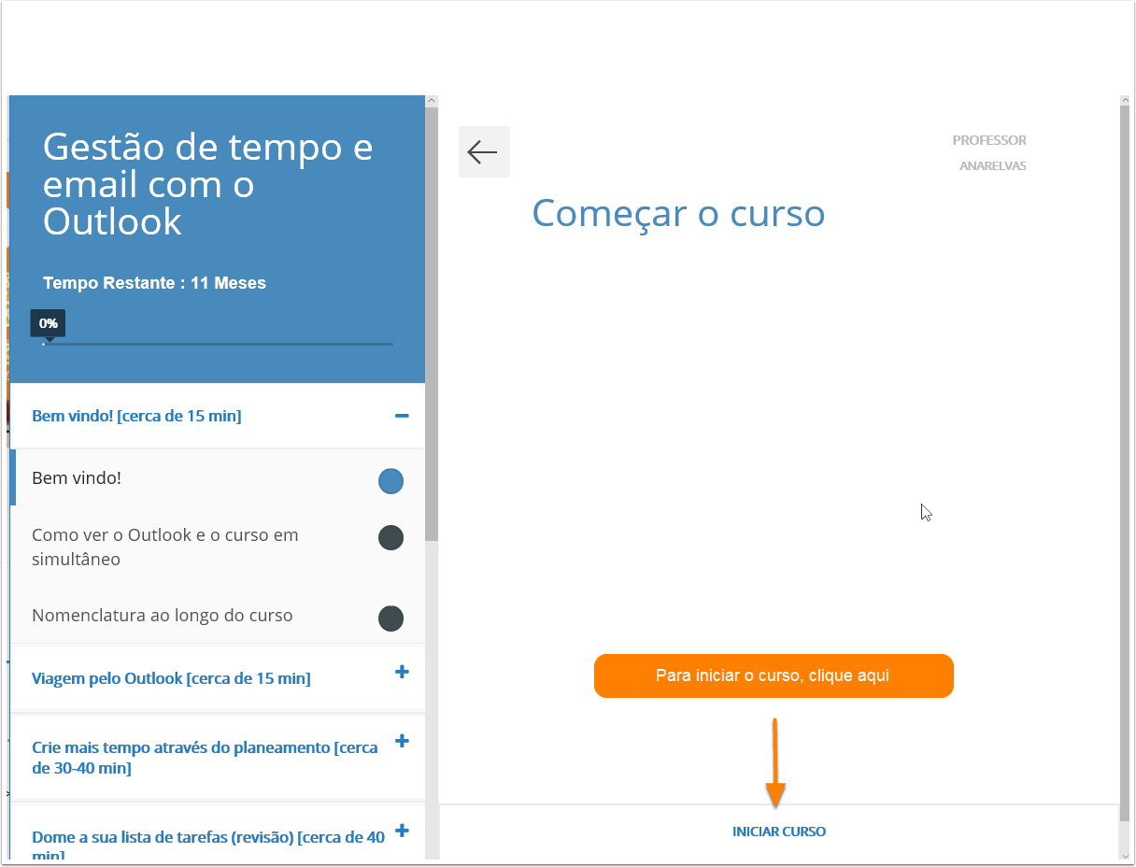The height and width of the screenshot is (867, 1136).
Task: Click the PROFESSOR label
Action: point(989,140)
